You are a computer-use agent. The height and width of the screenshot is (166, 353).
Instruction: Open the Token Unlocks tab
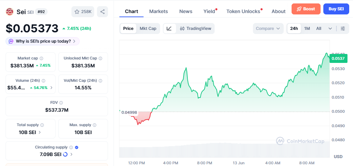coord(243,11)
